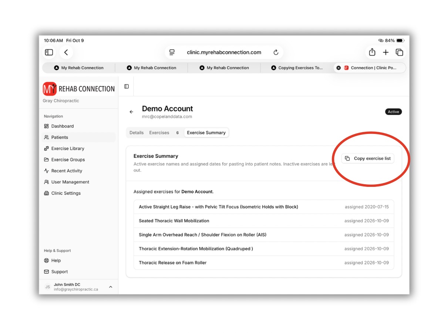Image resolution: width=444 pixels, height=333 pixels.
Task: Switch to first My Rehab Connection tab
Action: click(79, 68)
